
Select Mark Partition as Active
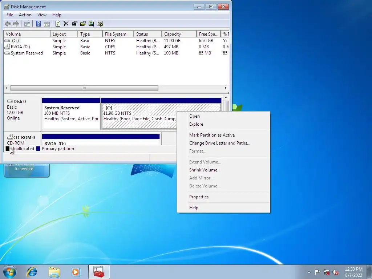(x=223, y=135)
